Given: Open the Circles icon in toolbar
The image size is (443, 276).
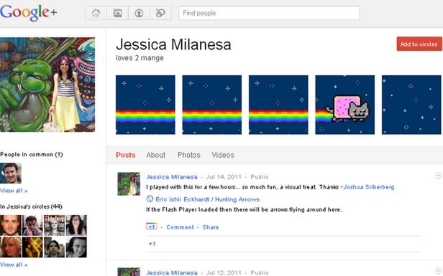Looking at the screenshot, I should tap(160, 13).
